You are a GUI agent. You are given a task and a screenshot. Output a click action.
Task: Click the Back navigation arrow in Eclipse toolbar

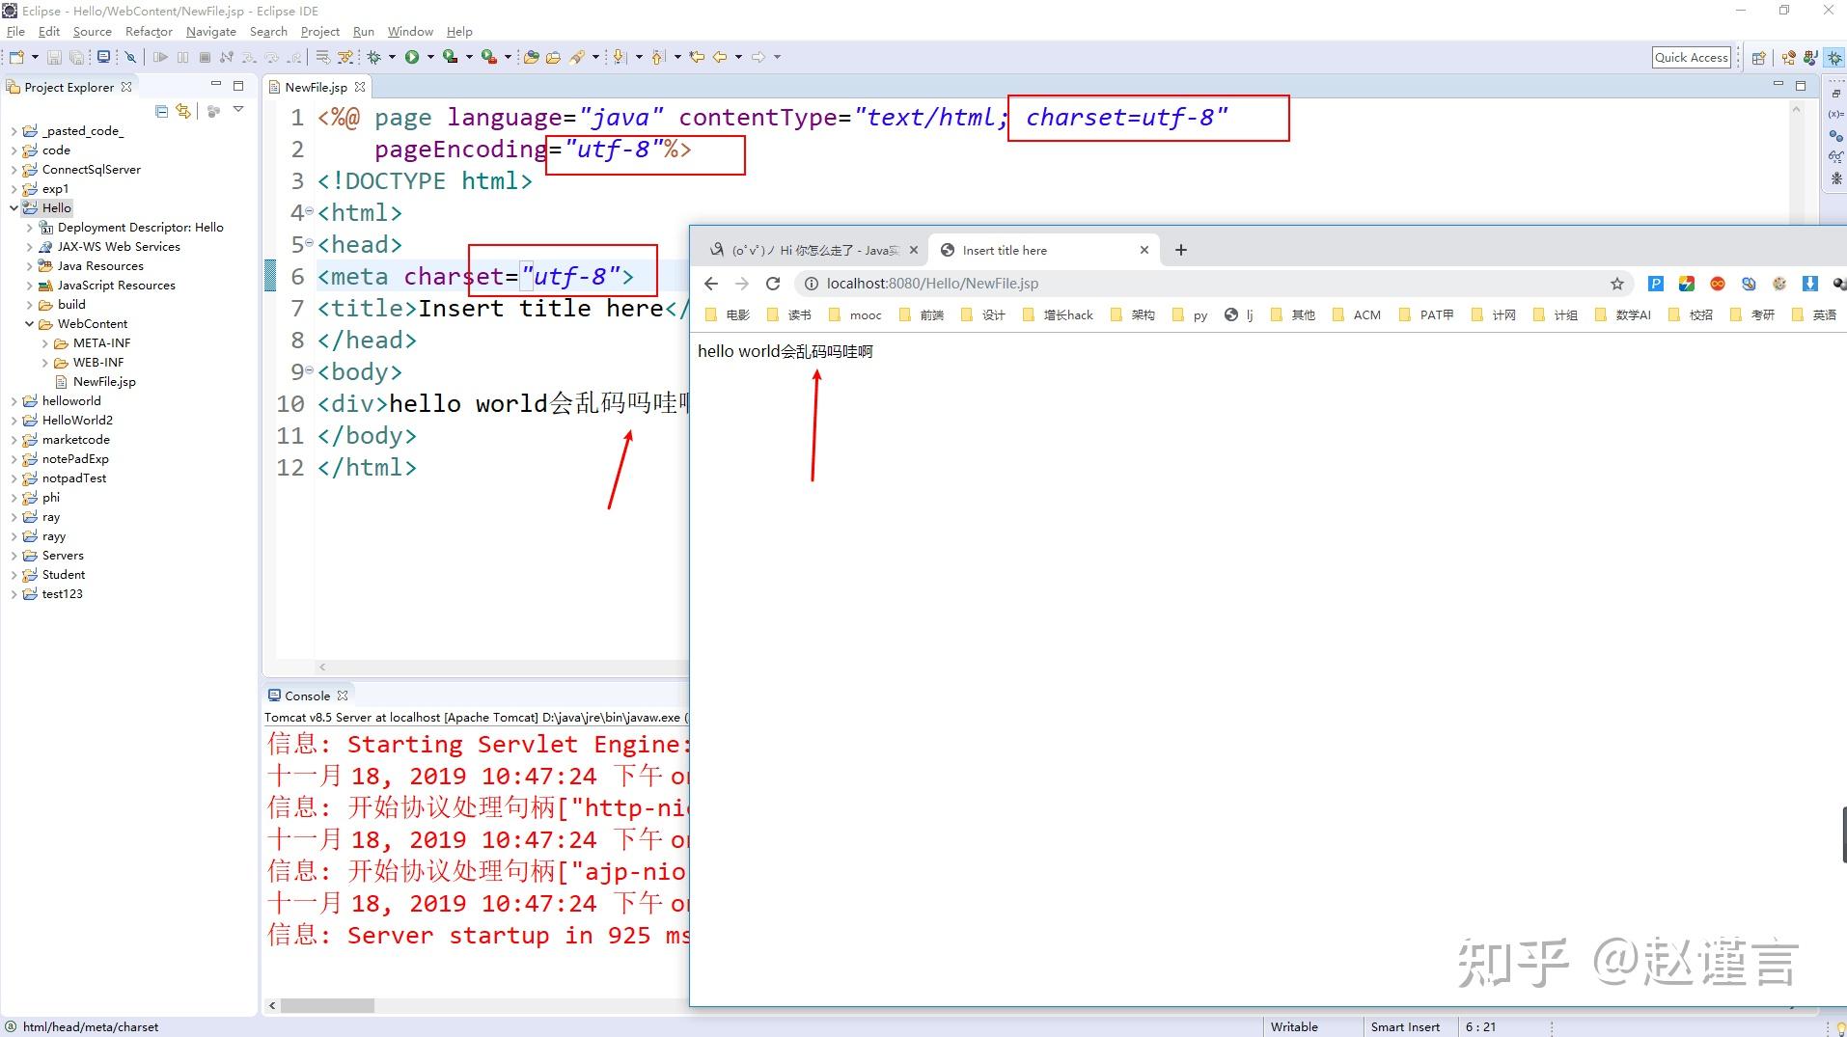[x=721, y=56]
